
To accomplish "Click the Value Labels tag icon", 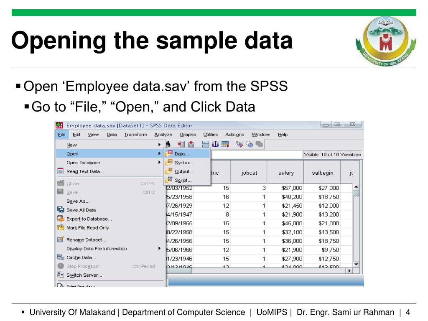I will 239,144.
